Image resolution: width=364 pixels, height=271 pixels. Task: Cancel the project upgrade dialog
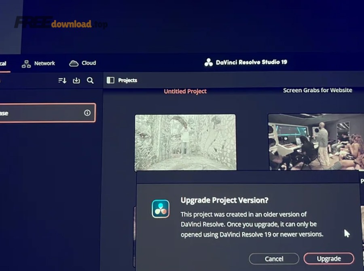[x=274, y=259]
